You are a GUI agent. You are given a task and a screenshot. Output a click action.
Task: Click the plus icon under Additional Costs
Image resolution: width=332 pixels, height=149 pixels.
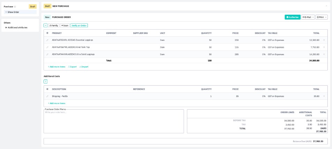click(x=45, y=81)
